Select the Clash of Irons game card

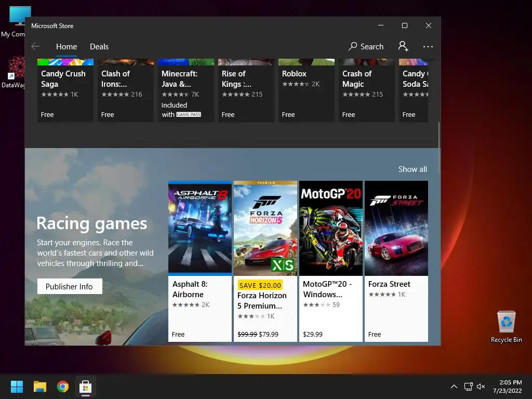click(126, 90)
